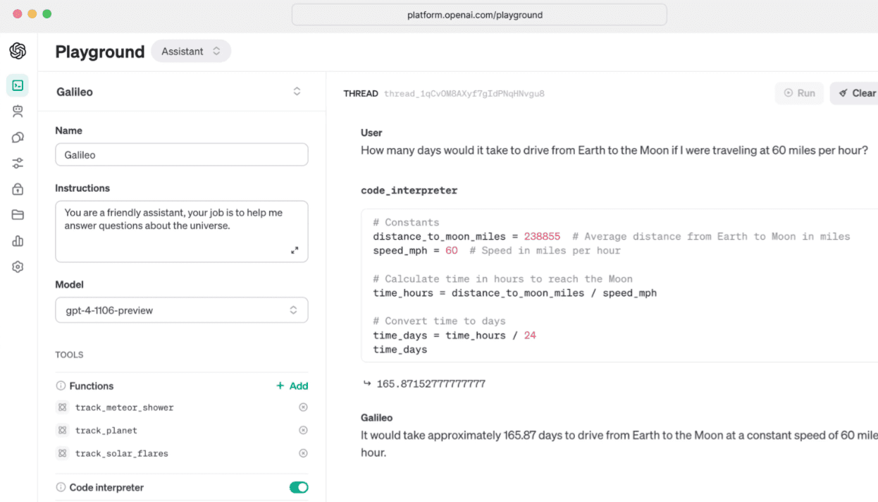Open the Fine-tuning sliders sidebar icon
Screen dimensions: 878x502
tap(18, 164)
